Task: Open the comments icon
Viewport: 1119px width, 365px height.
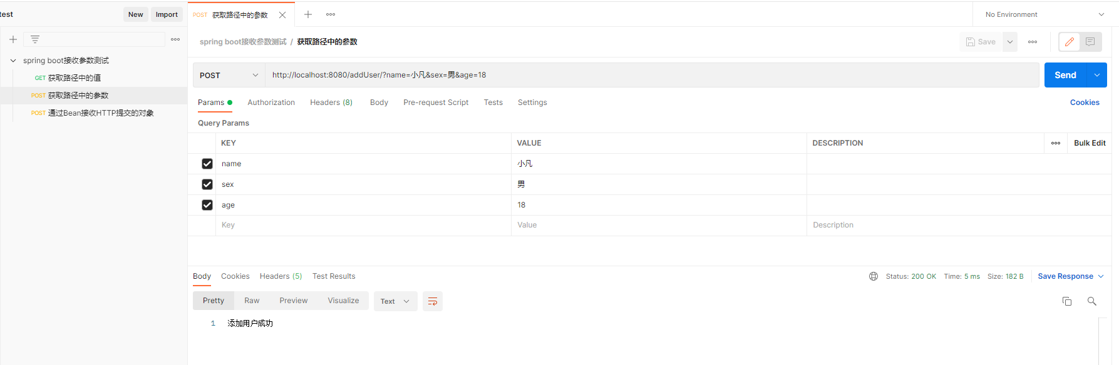Action: pyautogui.click(x=1090, y=42)
